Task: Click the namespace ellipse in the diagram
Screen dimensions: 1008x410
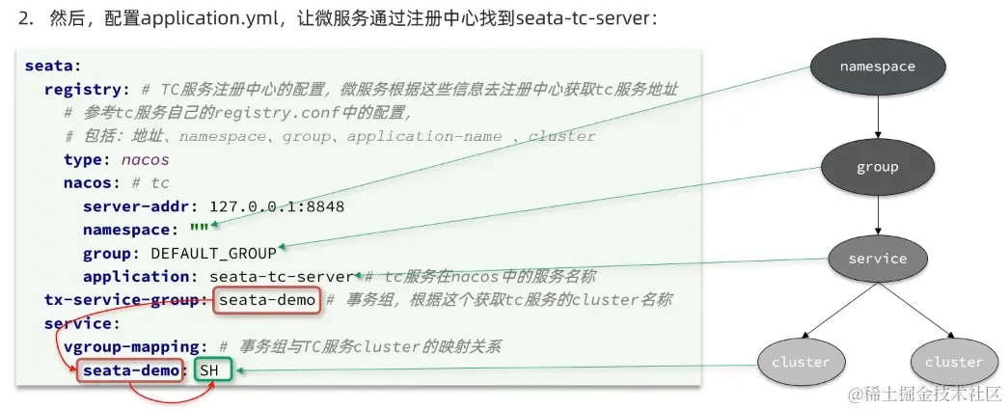Action: click(x=877, y=67)
